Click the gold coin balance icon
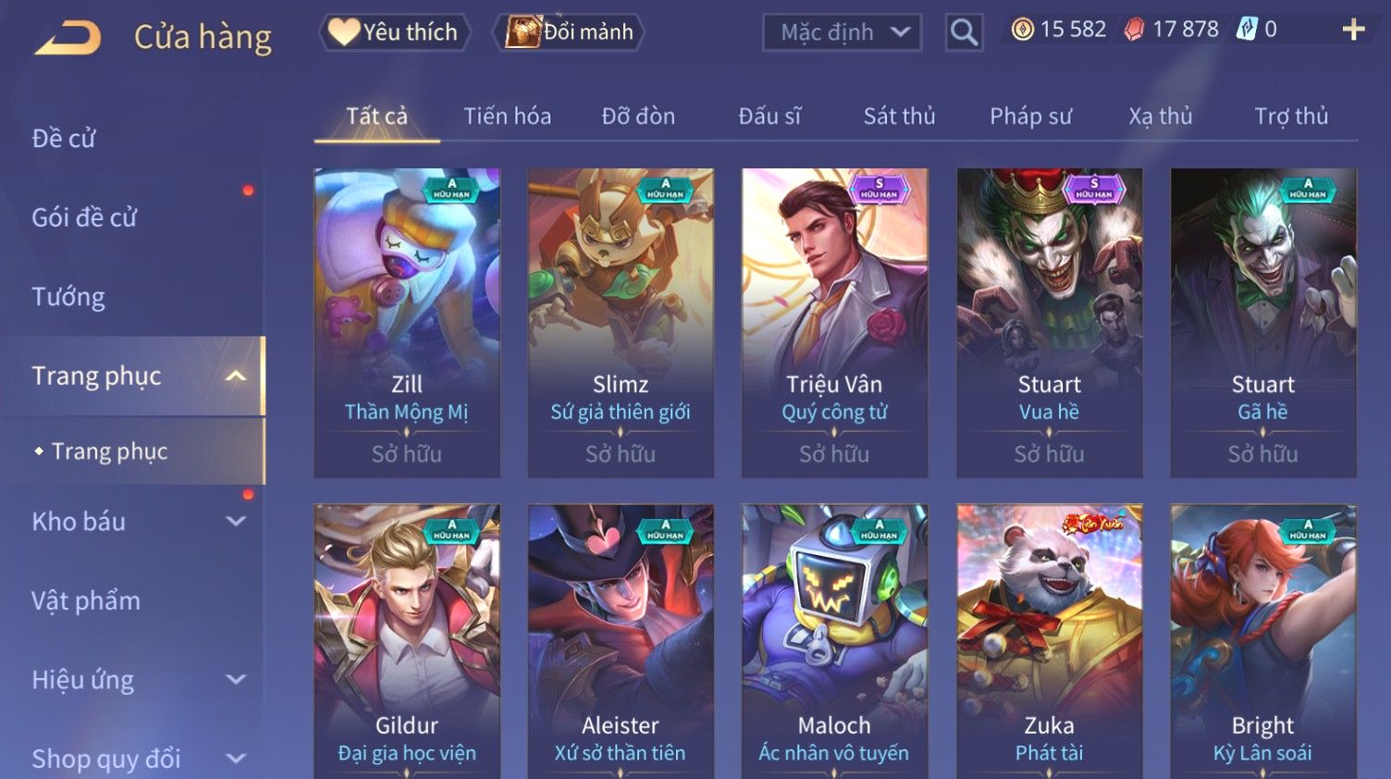This screenshot has height=779, width=1391. coord(1022,30)
